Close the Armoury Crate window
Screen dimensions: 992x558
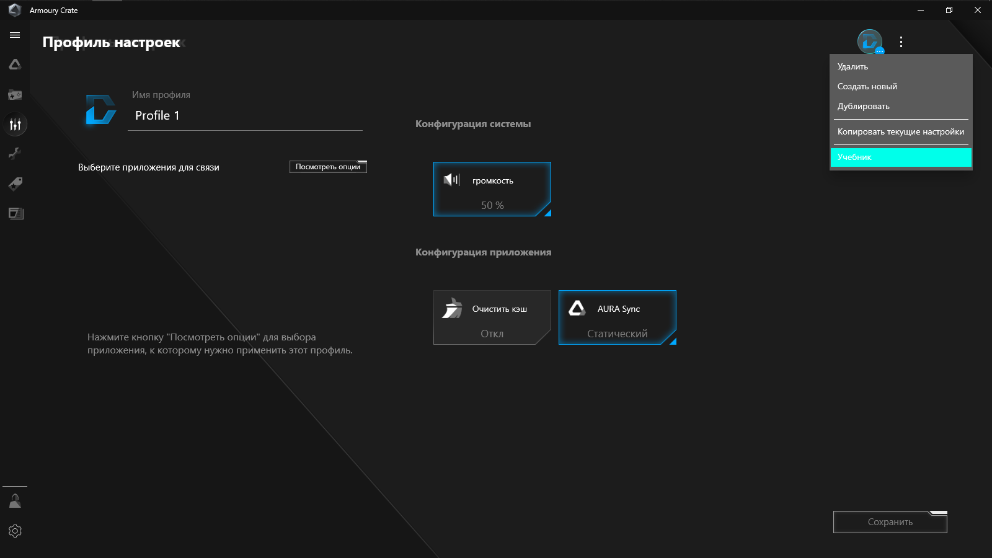[978, 10]
